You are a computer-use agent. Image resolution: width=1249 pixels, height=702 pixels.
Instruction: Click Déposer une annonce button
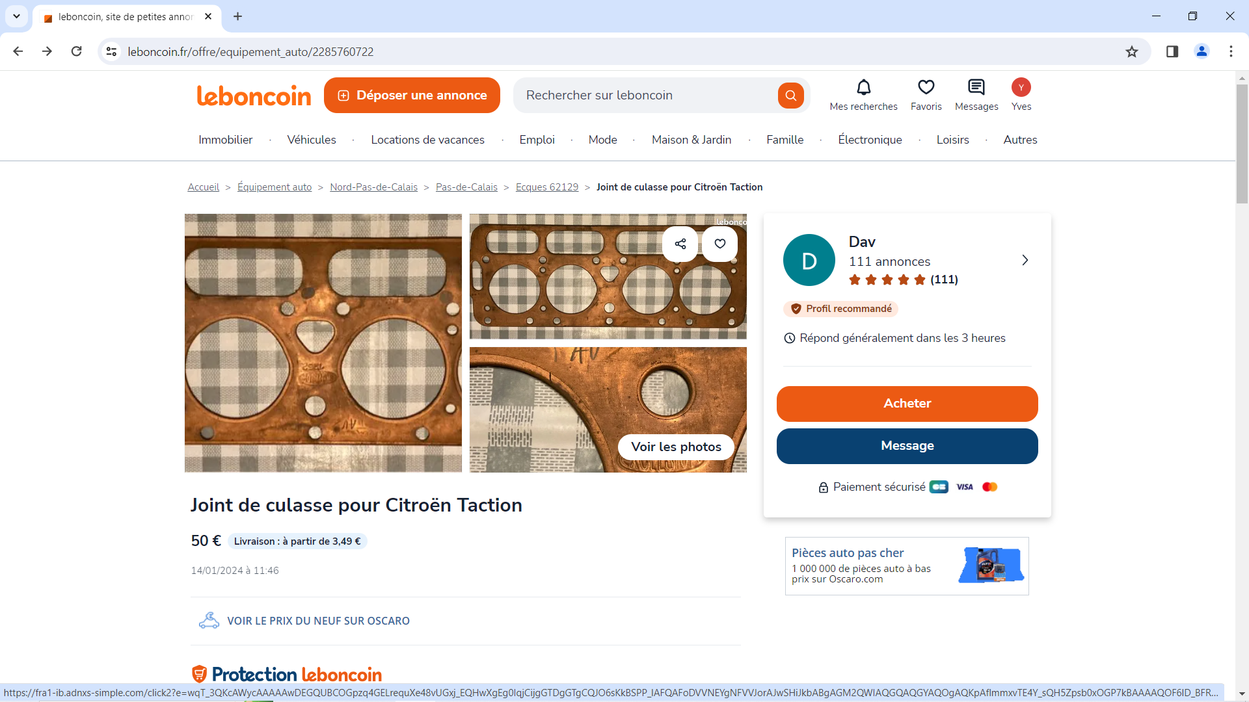click(x=412, y=96)
